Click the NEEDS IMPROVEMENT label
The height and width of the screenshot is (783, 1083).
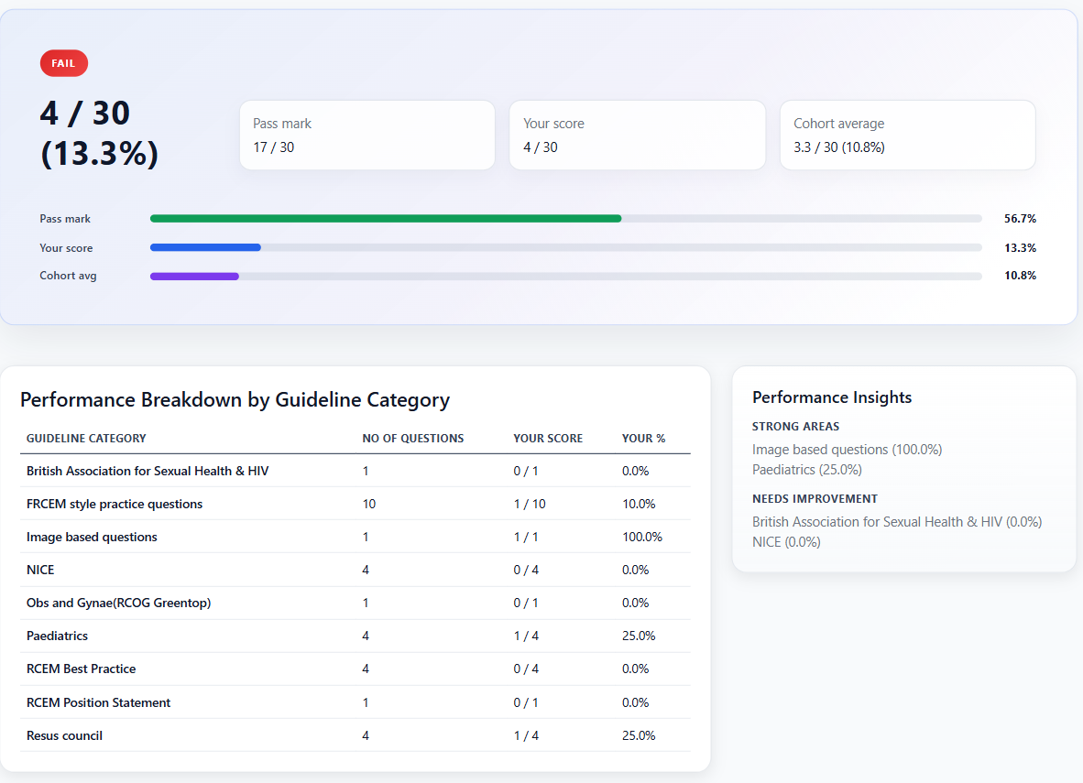(x=815, y=498)
